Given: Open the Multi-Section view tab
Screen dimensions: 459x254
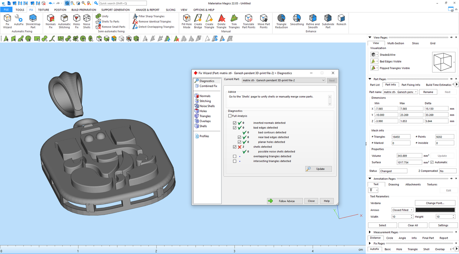Looking at the screenshot, I should tap(396, 43).
